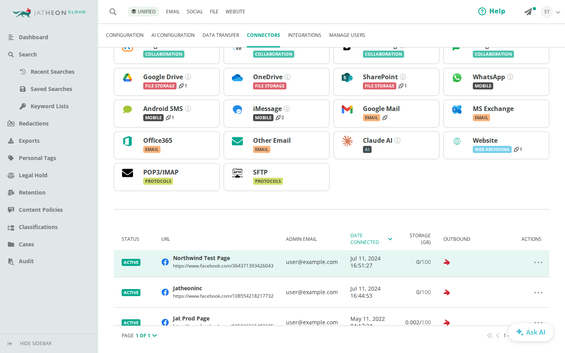Open the Northwind Test Page Facebook URL
This screenshot has height=353, width=565.
coord(223,266)
